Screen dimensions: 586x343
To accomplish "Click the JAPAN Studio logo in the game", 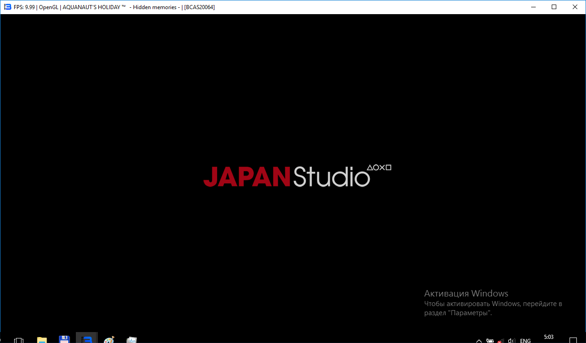I will [286, 177].
